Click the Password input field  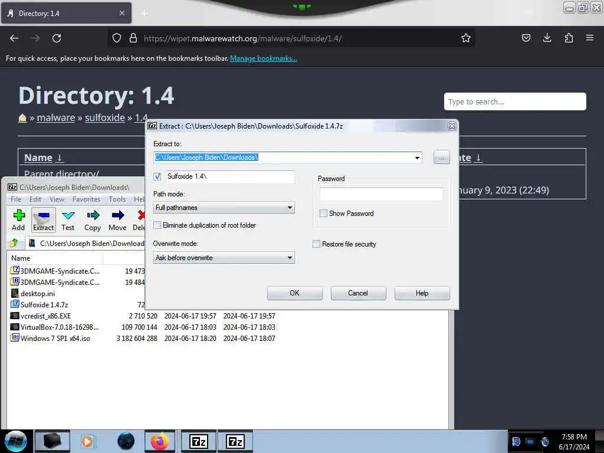382,194
